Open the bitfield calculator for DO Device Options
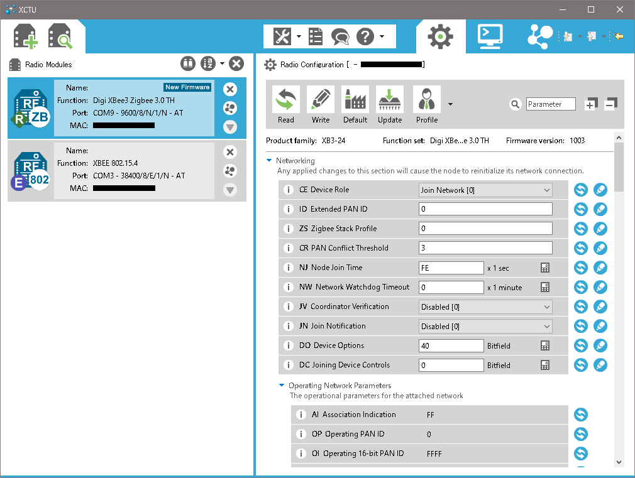635x478 pixels. (545, 345)
